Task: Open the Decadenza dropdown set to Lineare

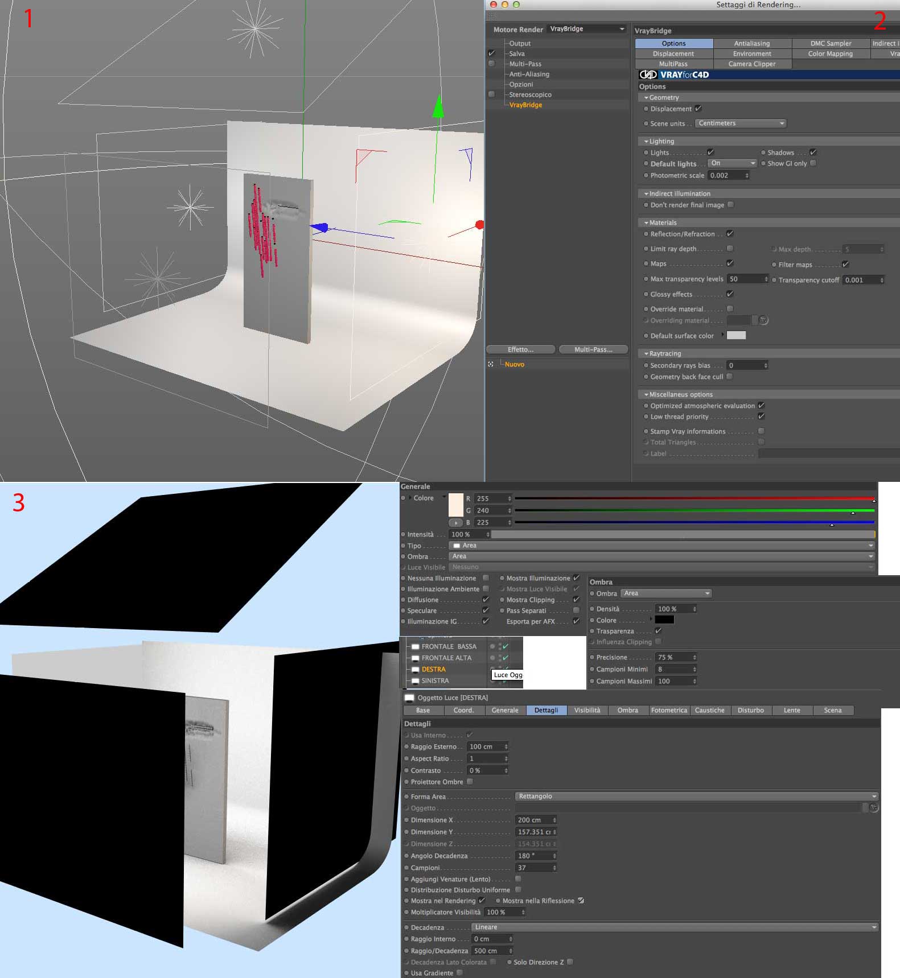Action: pyautogui.click(x=675, y=927)
